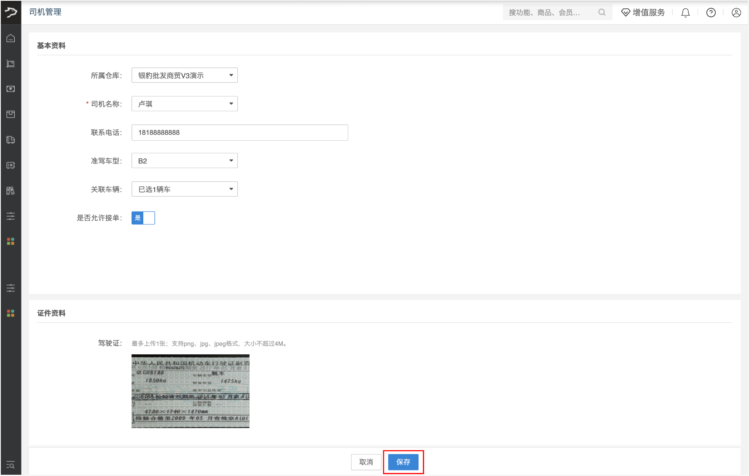The height and width of the screenshot is (476, 749).
Task: Click the blue 保存 button
Action: [x=403, y=462]
